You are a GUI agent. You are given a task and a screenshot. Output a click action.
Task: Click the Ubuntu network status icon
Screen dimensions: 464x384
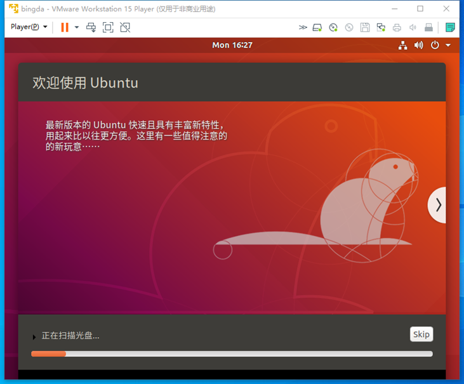(x=402, y=45)
